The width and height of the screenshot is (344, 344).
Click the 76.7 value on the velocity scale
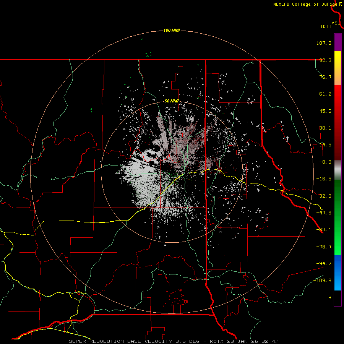click(325, 77)
